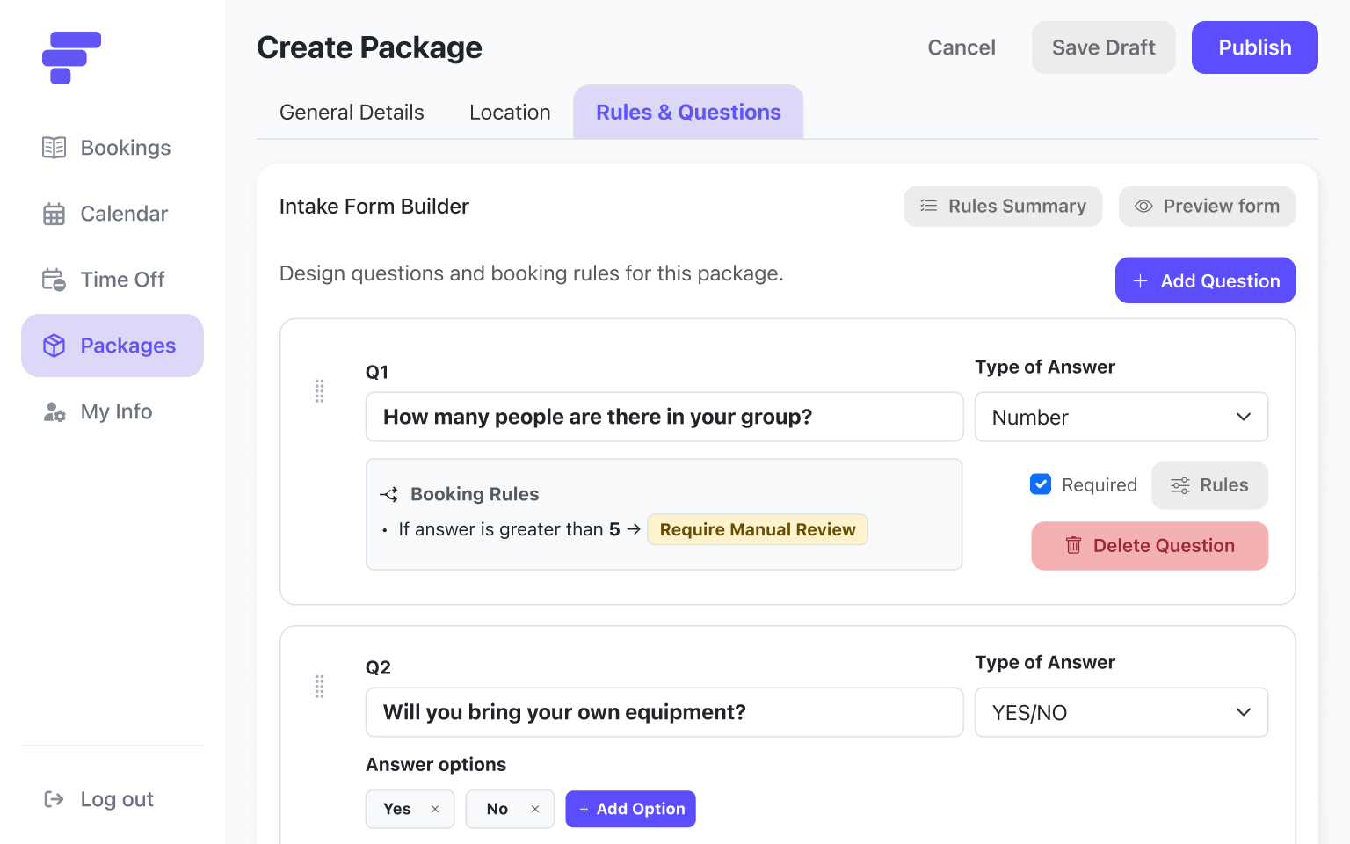Click the Bookings book icon
1350x844 pixels.
[54, 148]
